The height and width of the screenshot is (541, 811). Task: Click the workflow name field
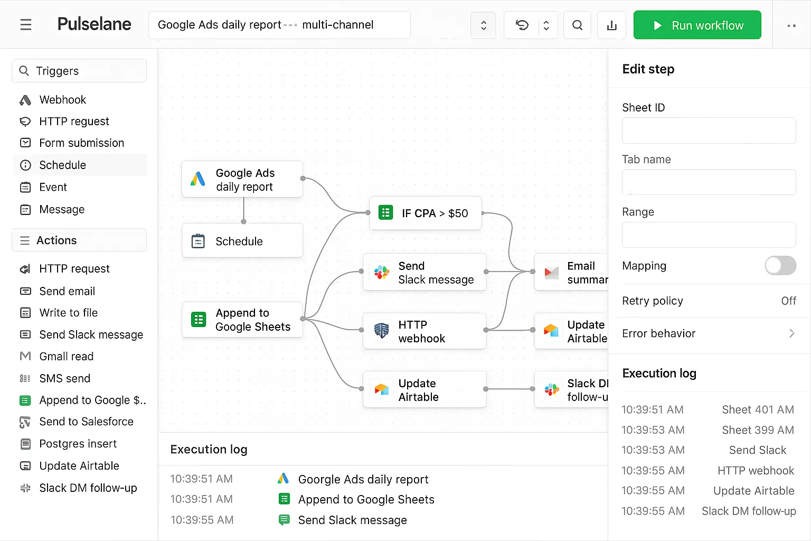coord(279,25)
